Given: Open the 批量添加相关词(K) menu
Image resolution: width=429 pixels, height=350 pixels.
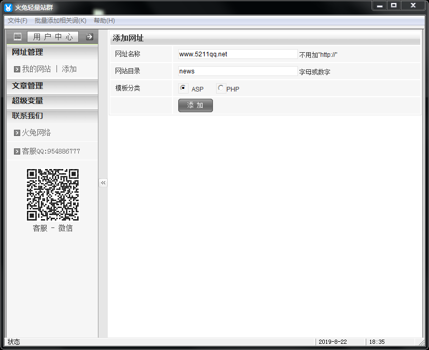Looking at the screenshot, I should (x=60, y=21).
